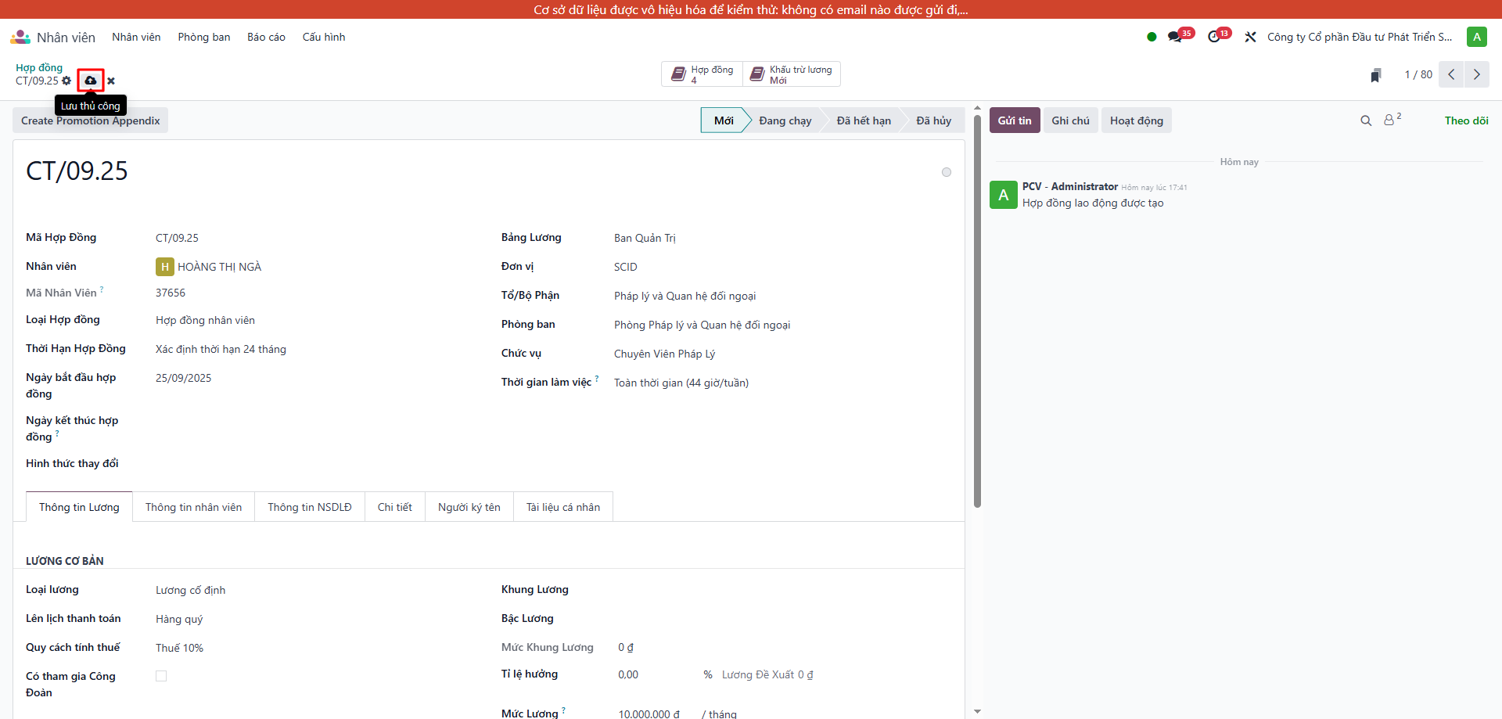Click the help mark beside Ngày kết thúc hợp đồng

point(57,433)
